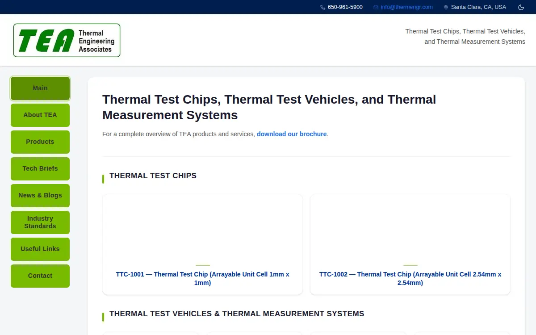
Task: Toggle dark mode moon icon
Action: tap(521, 7)
